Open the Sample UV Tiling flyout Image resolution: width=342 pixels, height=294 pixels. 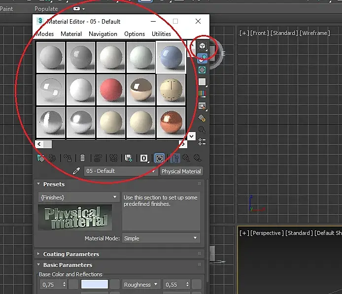point(203,82)
